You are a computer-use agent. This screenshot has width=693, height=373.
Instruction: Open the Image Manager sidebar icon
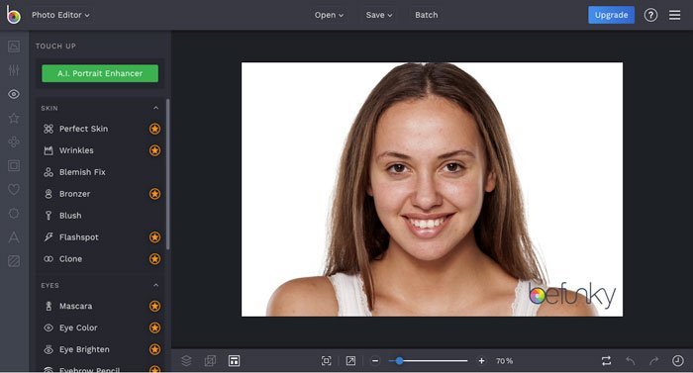pyautogui.click(x=14, y=47)
